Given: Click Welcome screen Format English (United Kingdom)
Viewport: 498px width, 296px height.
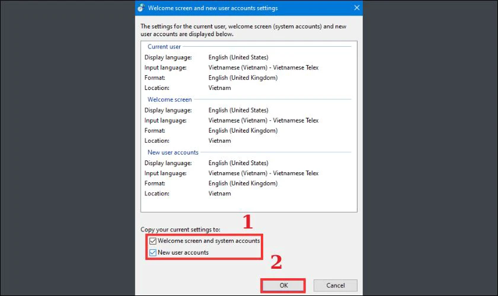Looking at the screenshot, I should [x=243, y=131].
